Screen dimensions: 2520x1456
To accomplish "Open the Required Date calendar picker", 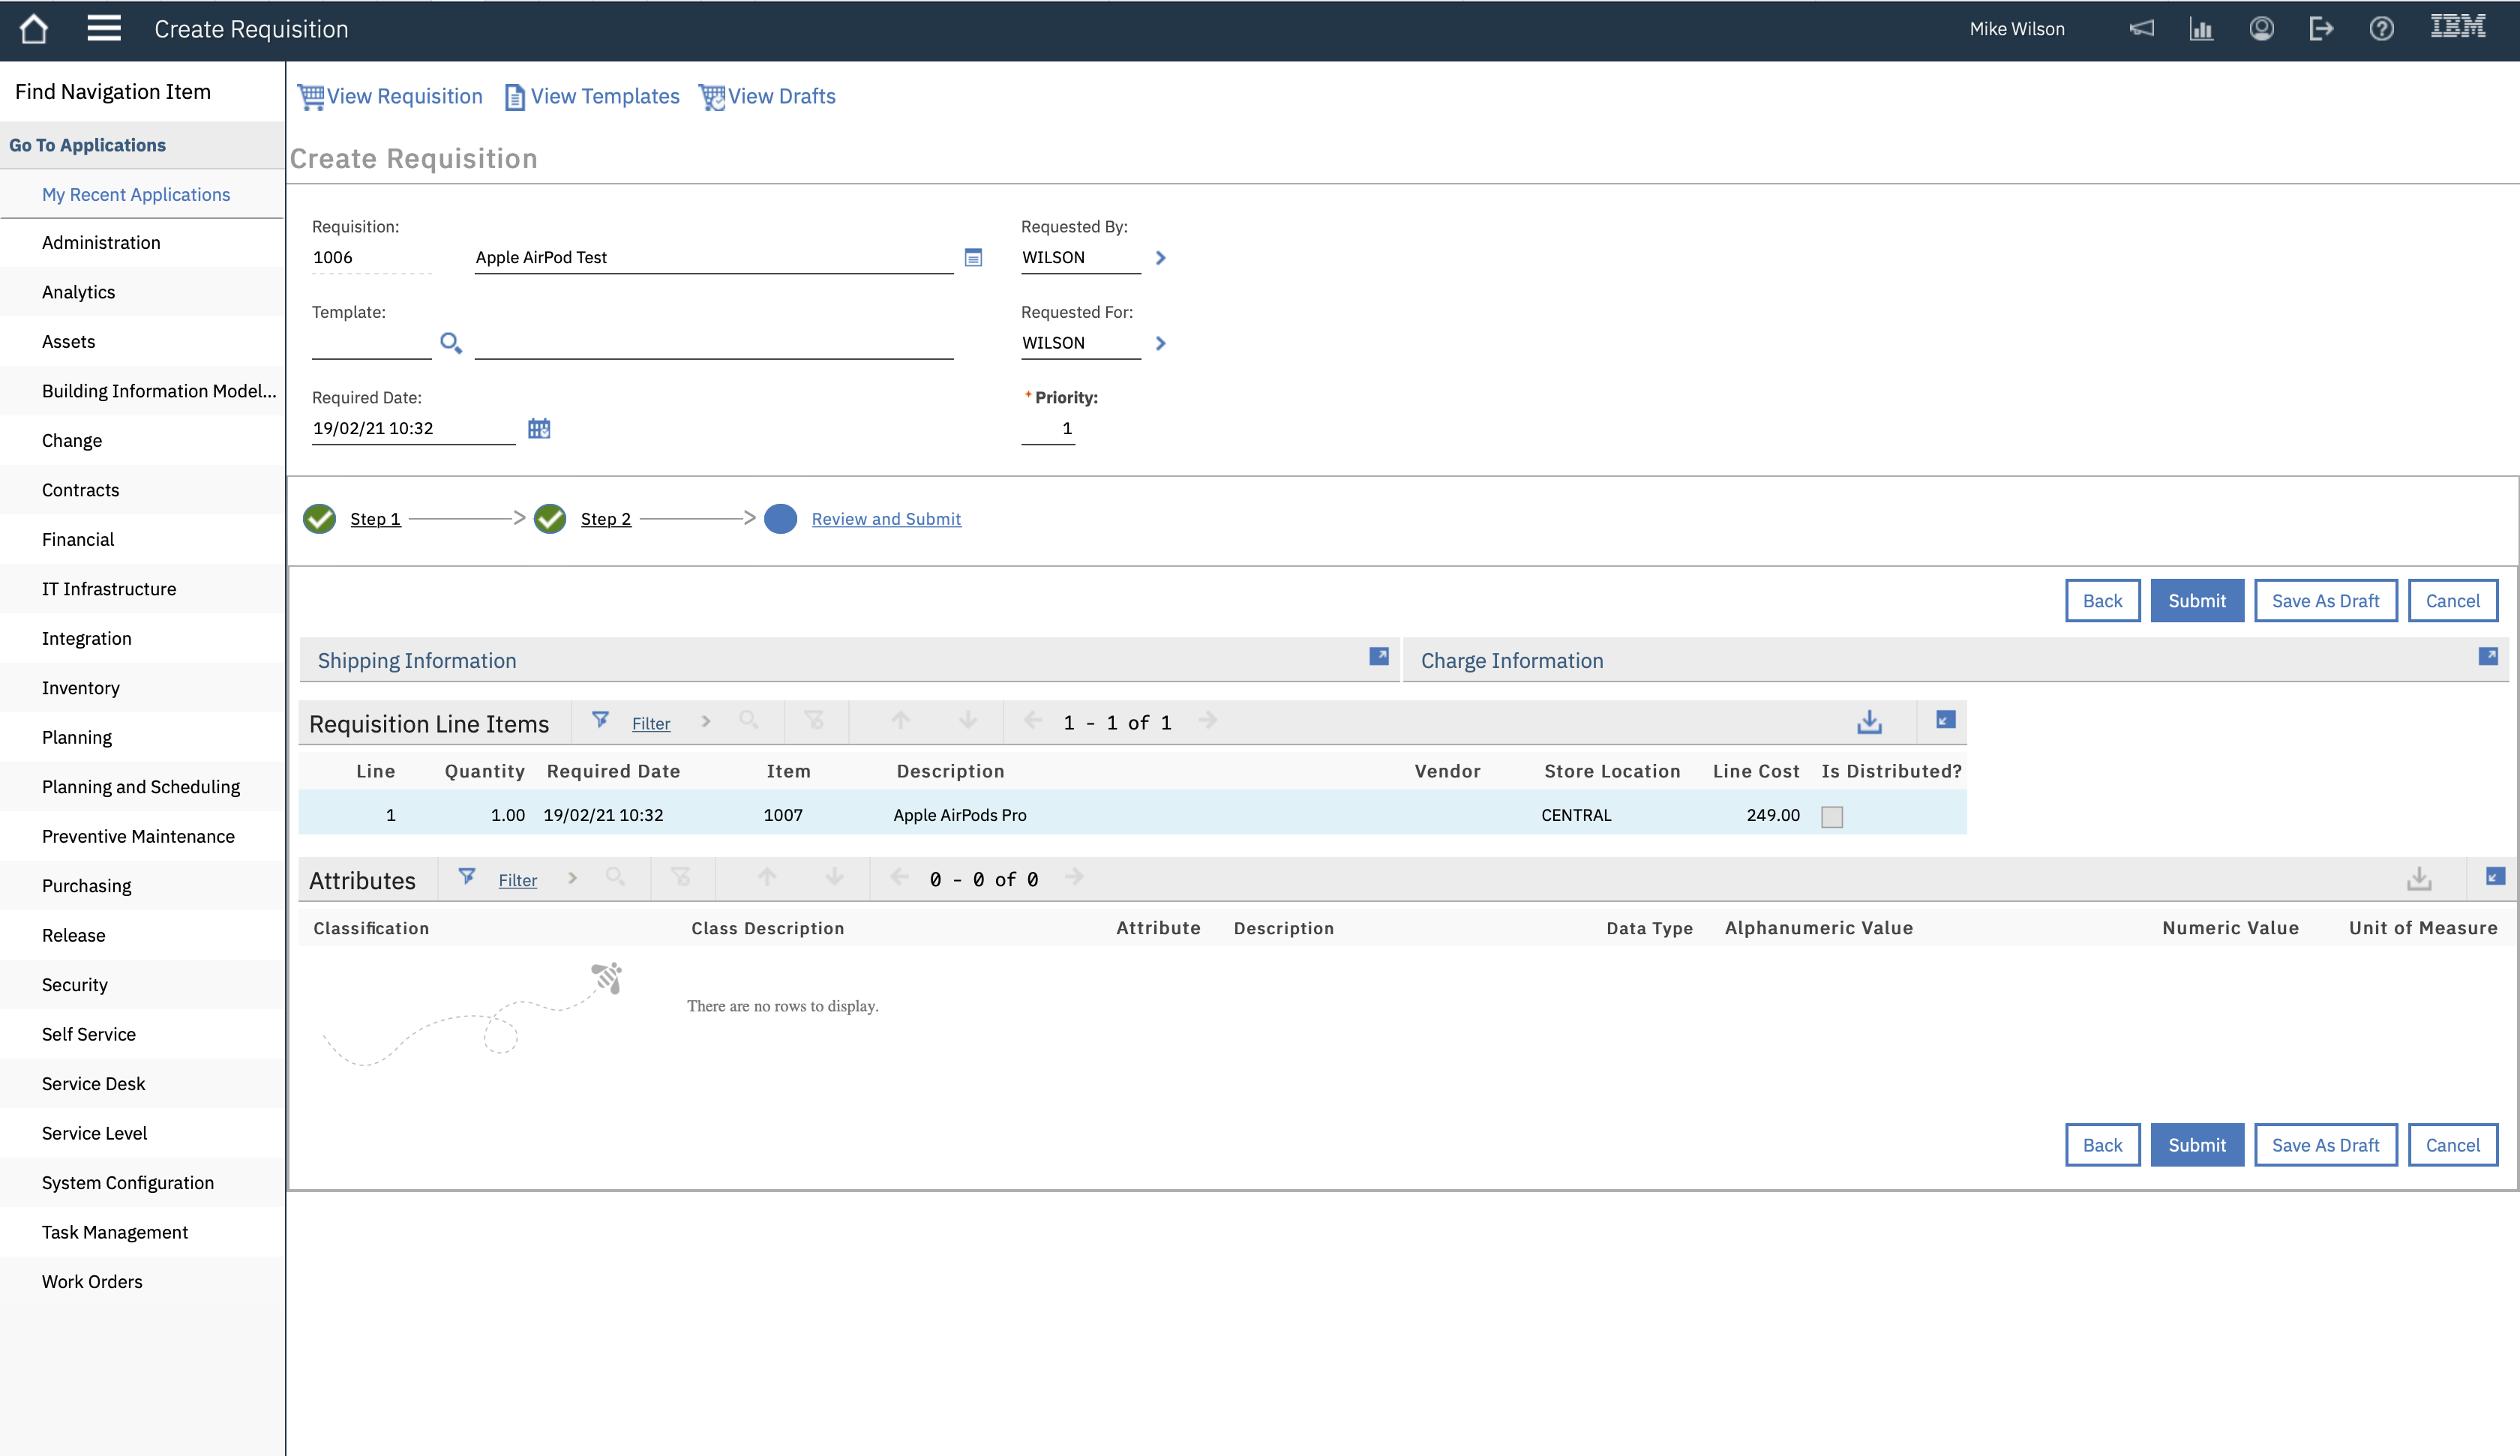I will [539, 429].
